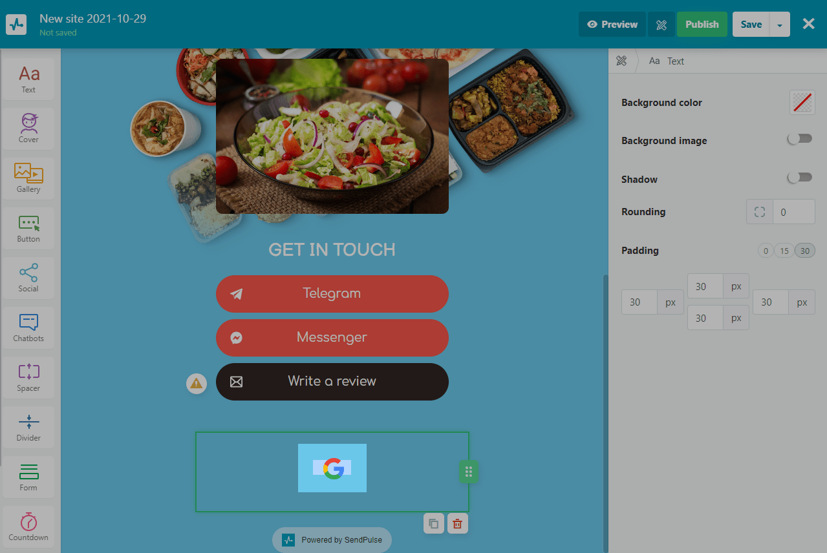Insert a Spacer element

pyautogui.click(x=28, y=377)
